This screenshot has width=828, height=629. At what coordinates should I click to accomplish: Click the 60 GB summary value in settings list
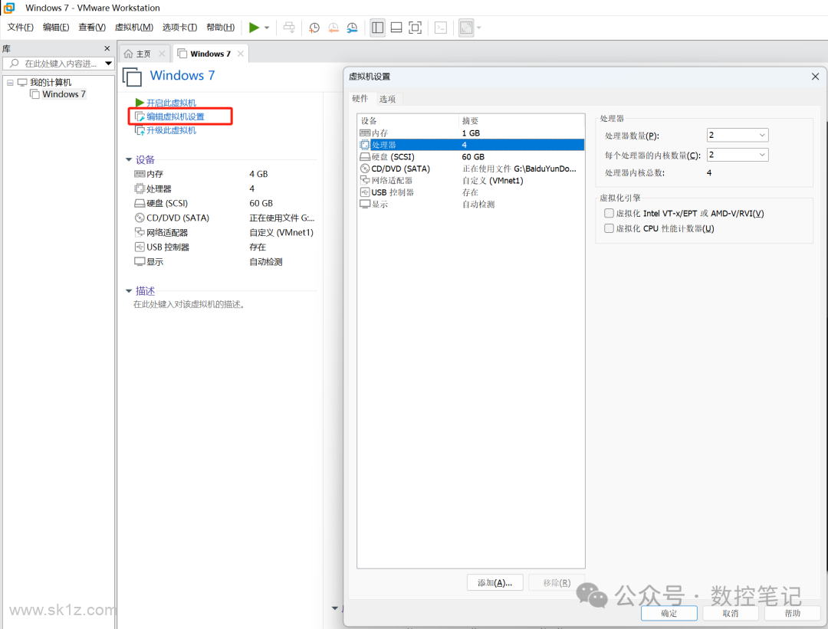tap(472, 157)
